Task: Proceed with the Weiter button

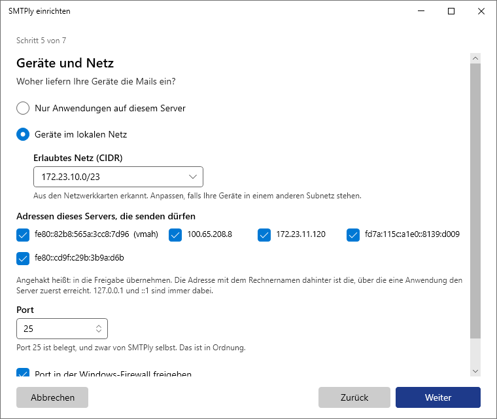Action: [438, 397]
